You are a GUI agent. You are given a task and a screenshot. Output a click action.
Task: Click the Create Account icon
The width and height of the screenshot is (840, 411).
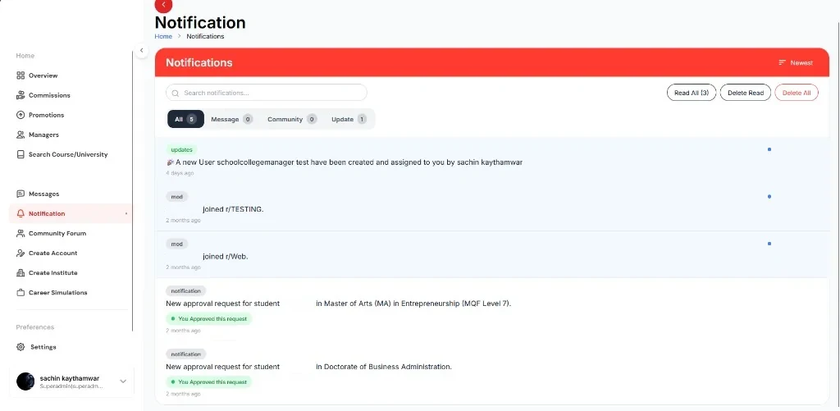21,253
